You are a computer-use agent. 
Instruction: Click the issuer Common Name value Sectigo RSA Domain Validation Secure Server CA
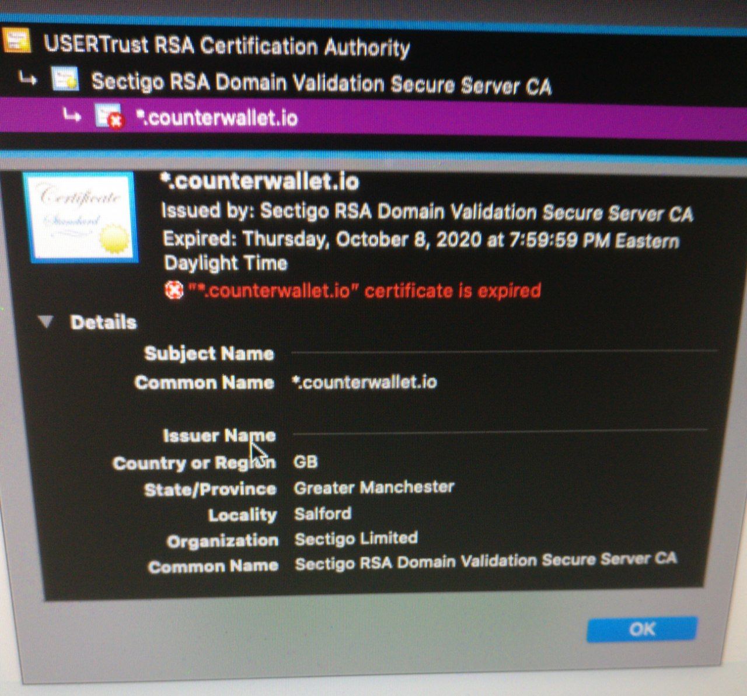(486, 561)
